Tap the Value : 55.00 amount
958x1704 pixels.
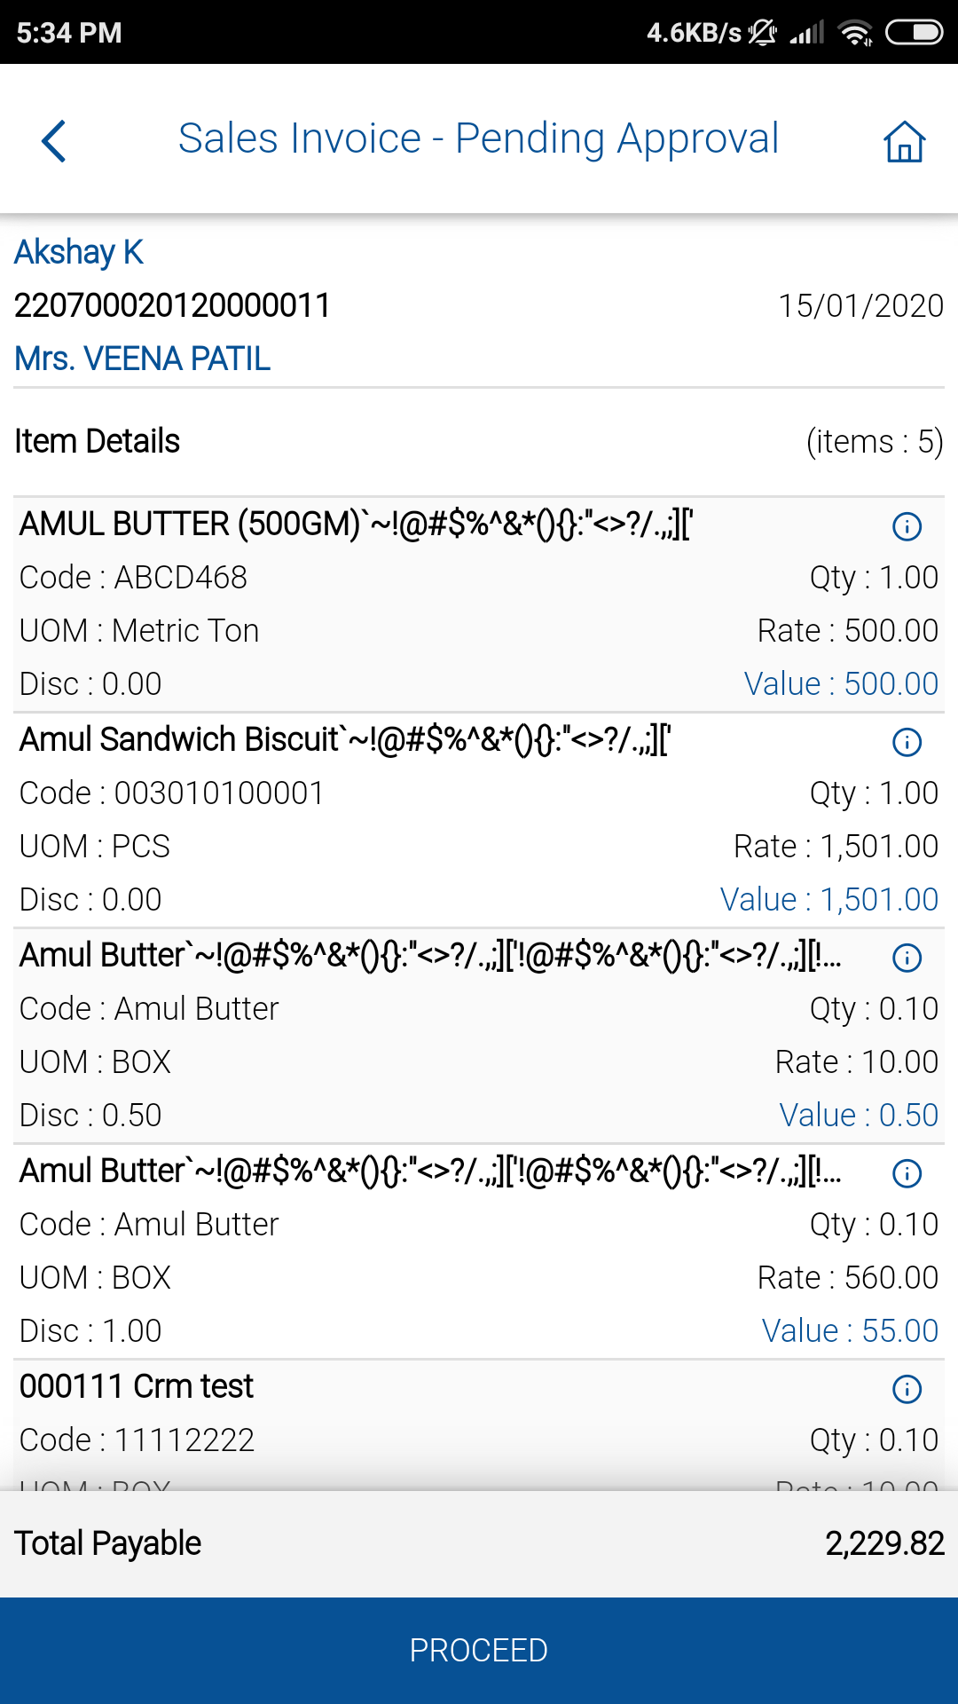click(x=850, y=1330)
